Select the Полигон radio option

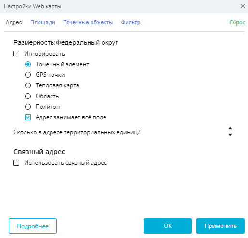(28, 107)
